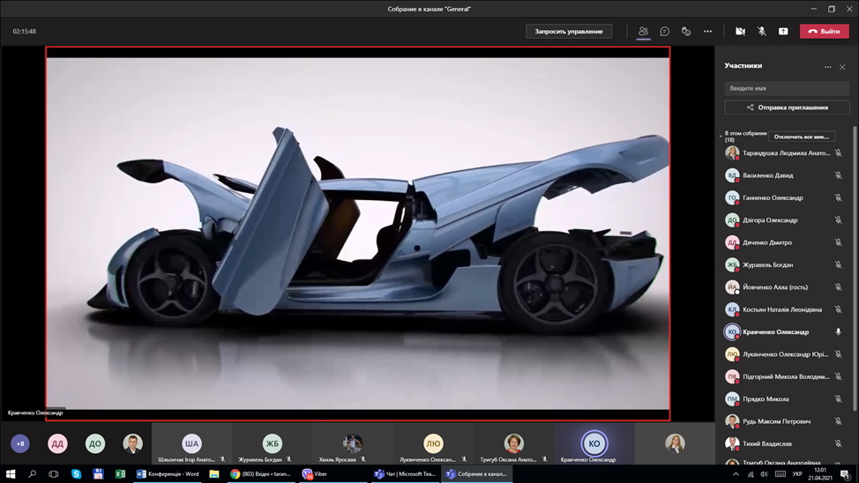Click the shared screen car image
The width and height of the screenshot is (859, 483).
pos(358,234)
